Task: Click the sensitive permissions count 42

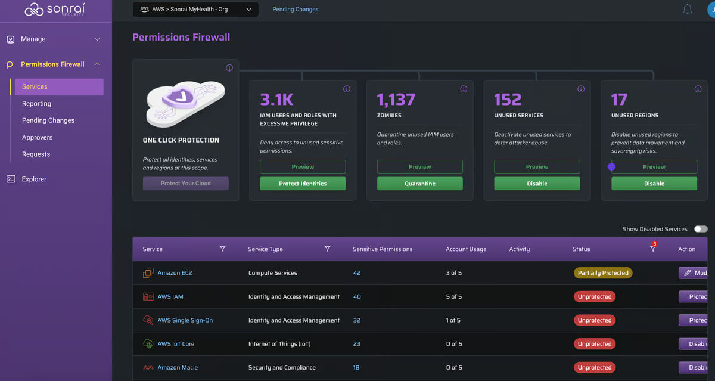Action: coord(357,273)
